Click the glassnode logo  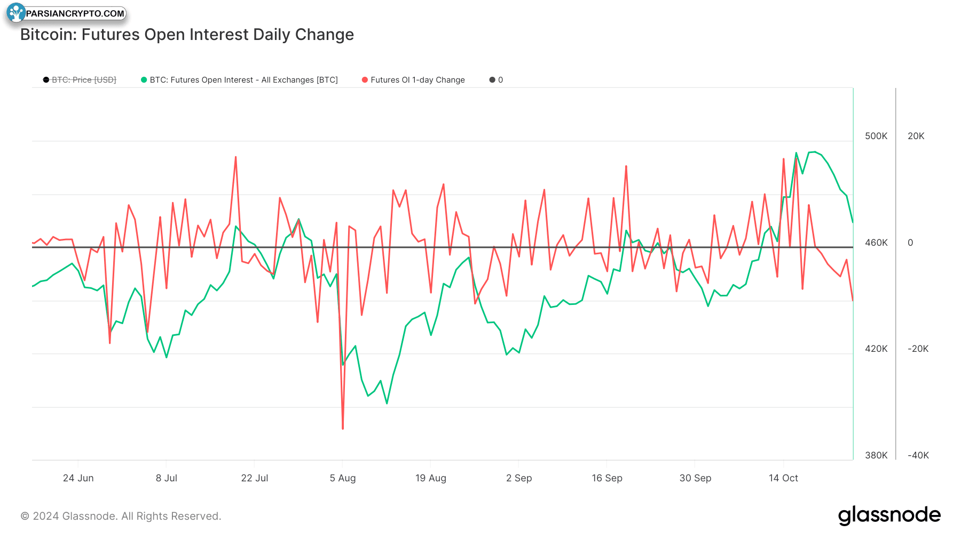(889, 515)
